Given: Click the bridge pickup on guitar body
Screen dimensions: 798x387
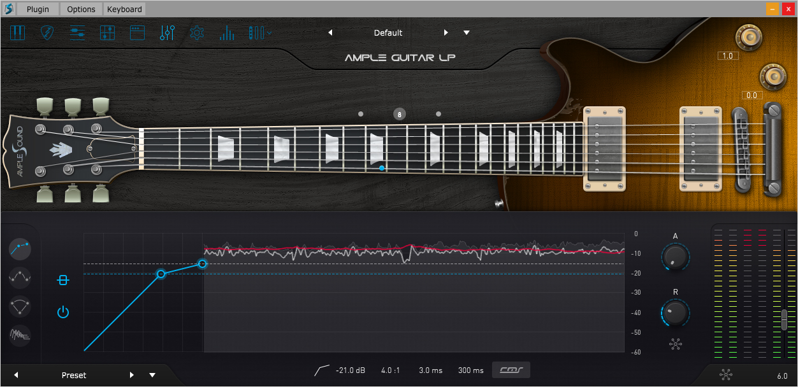Looking at the screenshot, I should (x=700, y=148).
